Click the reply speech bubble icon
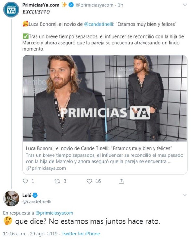Viewport: 191px width, 240px height. pos(25,181)
